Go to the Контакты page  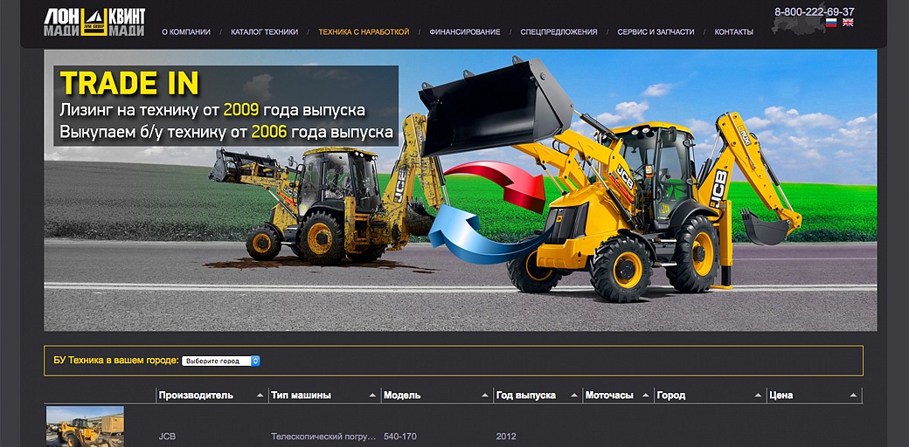tap(733, 32)
